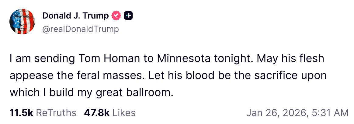This screenshot has height=124, width=354.
Task: Click the 5:31 AM time text
Action: coord(330,113)
